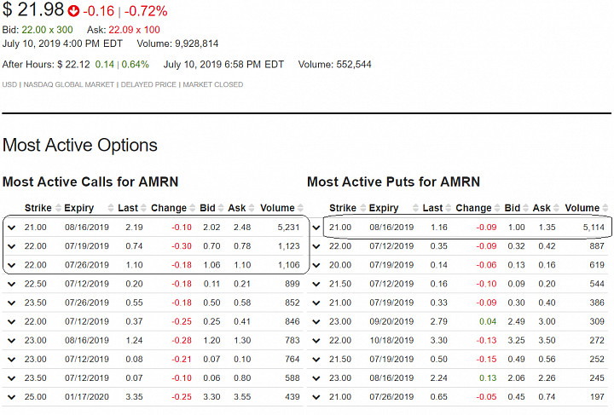The height and width of the screenshot is (415, 614).
Task: Expand the 22.00 07/19/2019 call row chevron
Action: coord(12,246)
